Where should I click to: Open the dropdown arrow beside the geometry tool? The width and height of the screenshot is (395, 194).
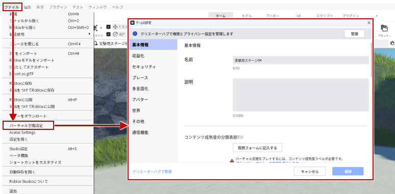101,27
